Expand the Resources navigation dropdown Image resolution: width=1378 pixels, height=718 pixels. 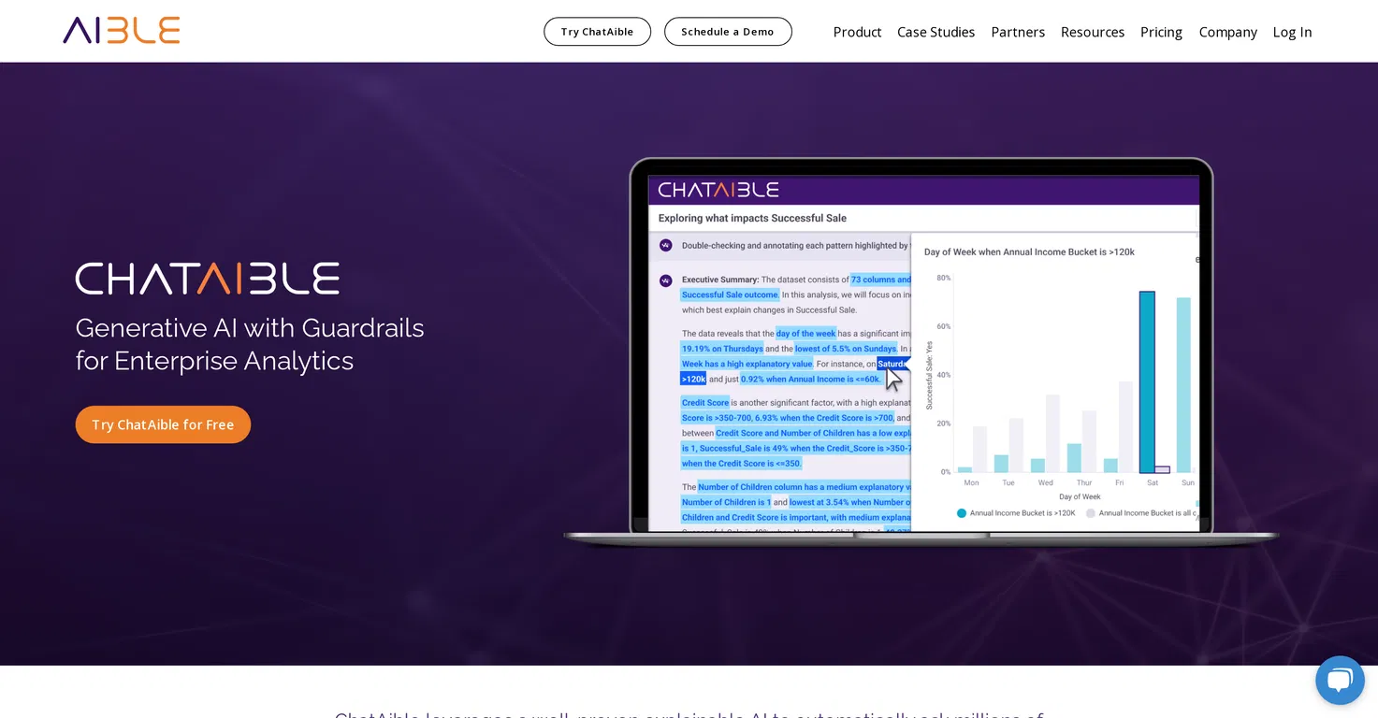pyautogui.click(x=1093, y=32)
